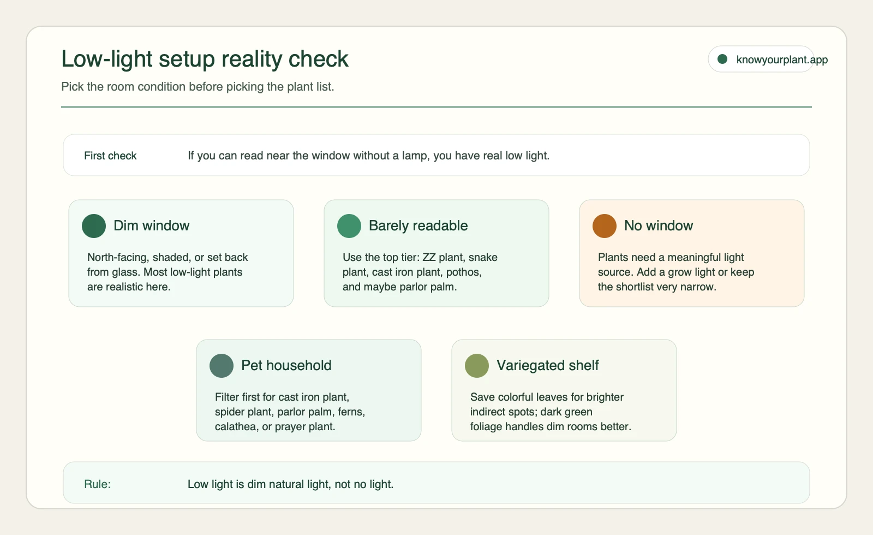Click the ZZ plant, snake plant description text
Image resolution: width=873 pixels, height=535 pixels.
coord(420,272)
